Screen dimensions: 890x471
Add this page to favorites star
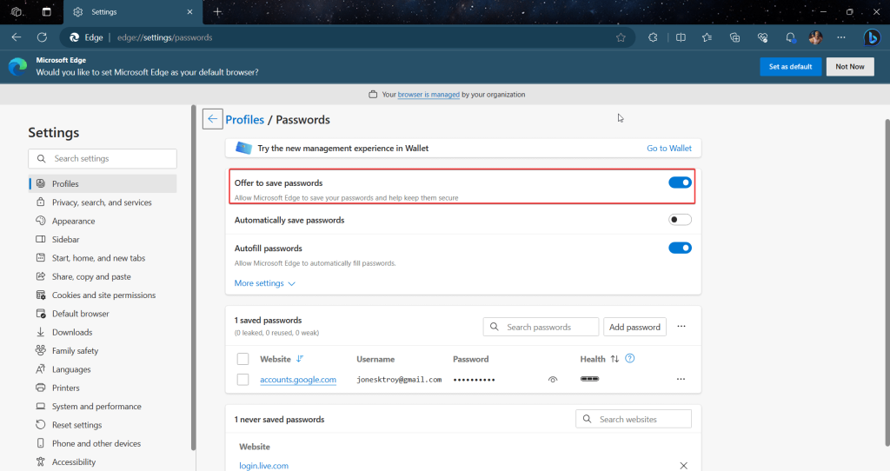pyautogui.click(x=621, y=37)
